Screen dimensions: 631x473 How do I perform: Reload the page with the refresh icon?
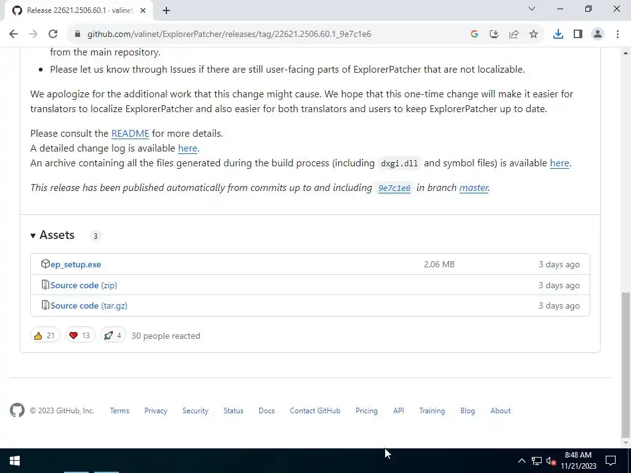pyautogui.click(x=53, y=34)
